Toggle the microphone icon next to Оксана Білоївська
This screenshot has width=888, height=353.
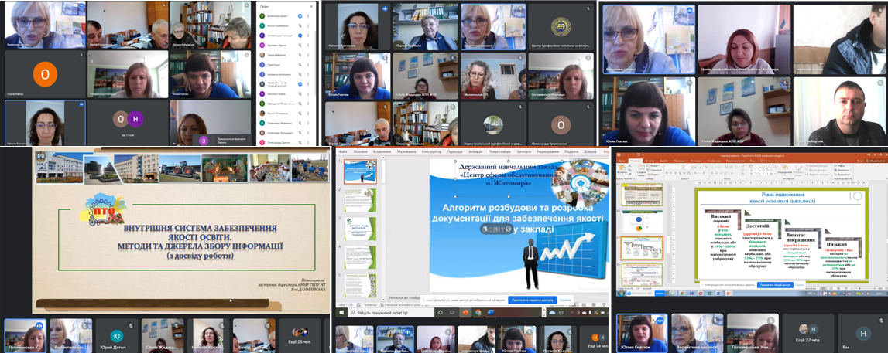298,112
